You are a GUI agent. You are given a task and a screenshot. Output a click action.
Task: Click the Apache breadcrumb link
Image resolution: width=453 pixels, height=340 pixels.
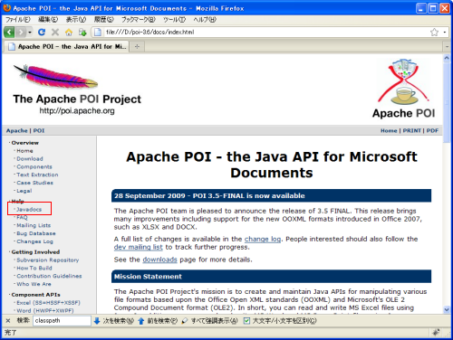pos(16,130)
